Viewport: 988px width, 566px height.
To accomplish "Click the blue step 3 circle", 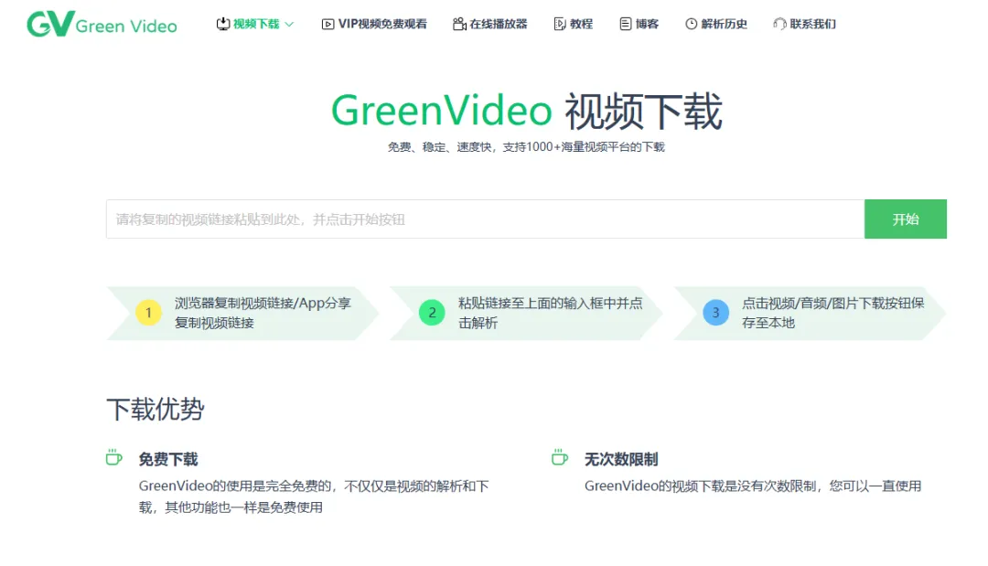I will (x=715, y=313).
